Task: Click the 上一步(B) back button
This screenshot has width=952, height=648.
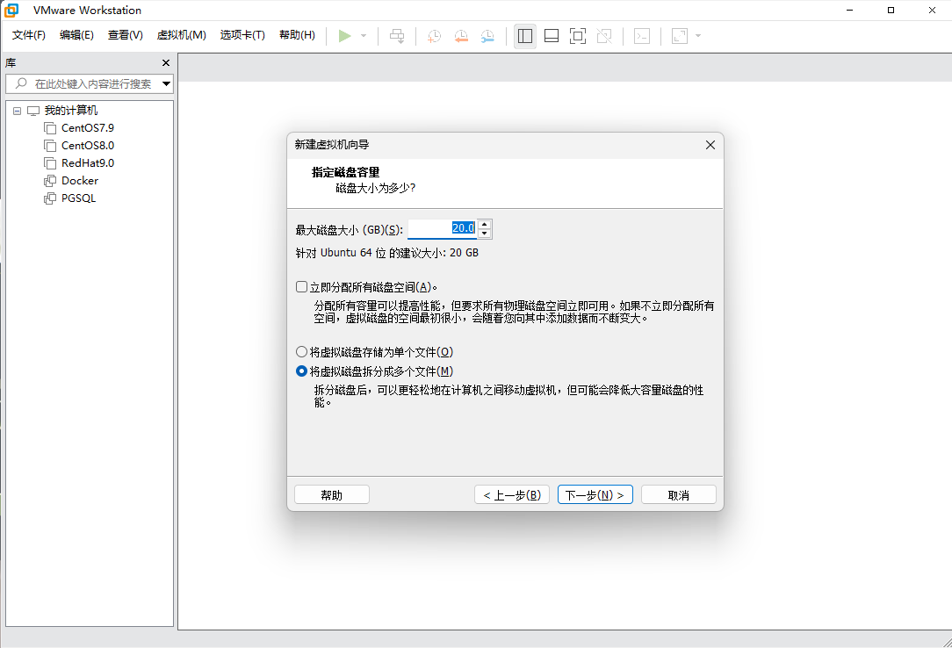Action: pyautogui.click(x=512, y=495)
